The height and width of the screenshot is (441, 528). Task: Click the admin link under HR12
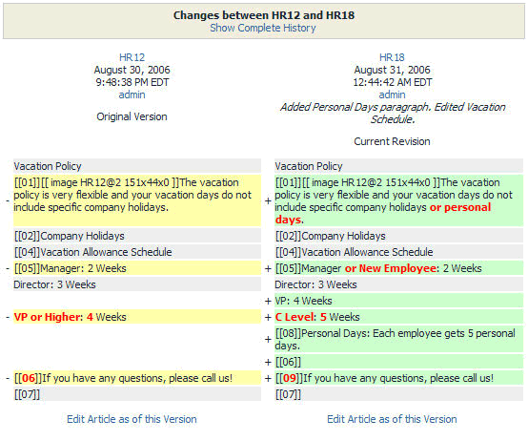(x=132, y=94)
